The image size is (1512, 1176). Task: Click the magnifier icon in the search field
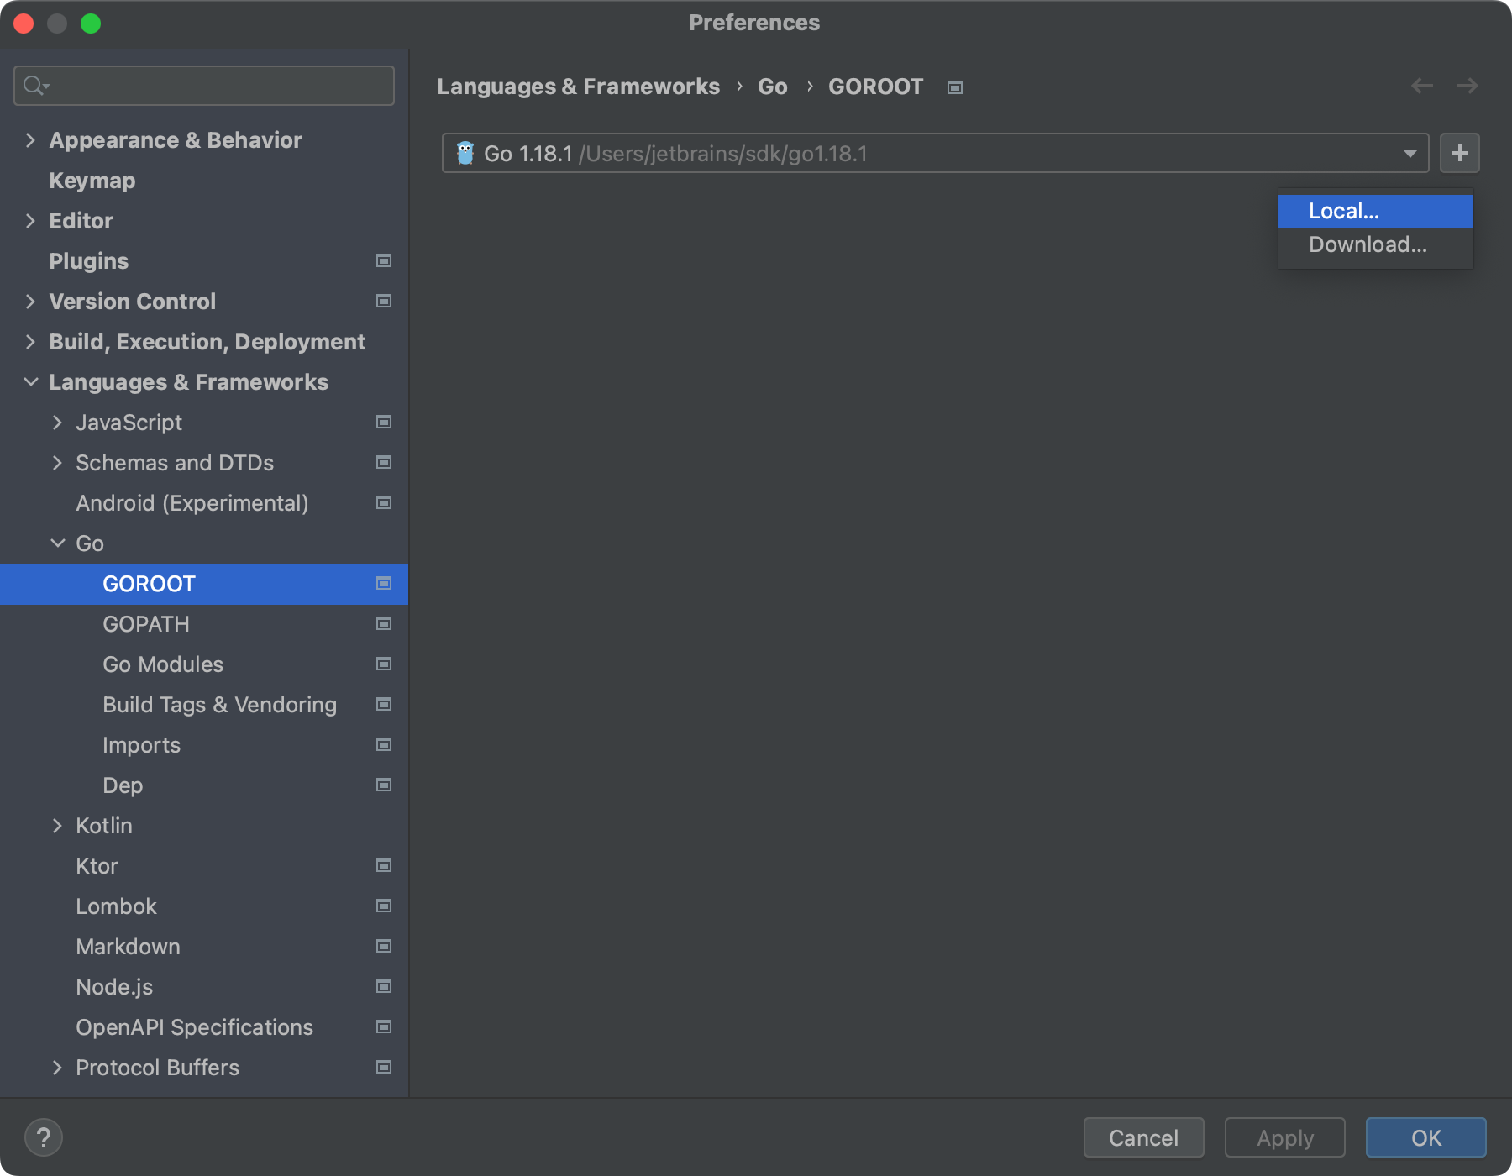[34, 85]
